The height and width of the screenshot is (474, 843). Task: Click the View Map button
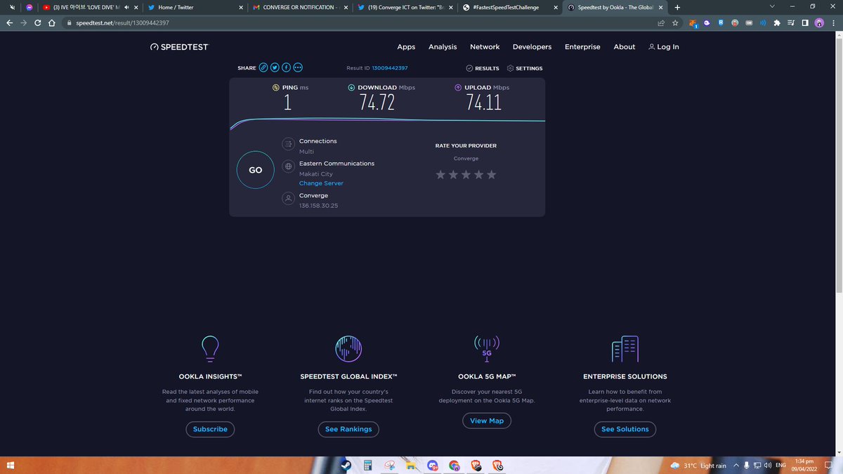pos(487,421)
